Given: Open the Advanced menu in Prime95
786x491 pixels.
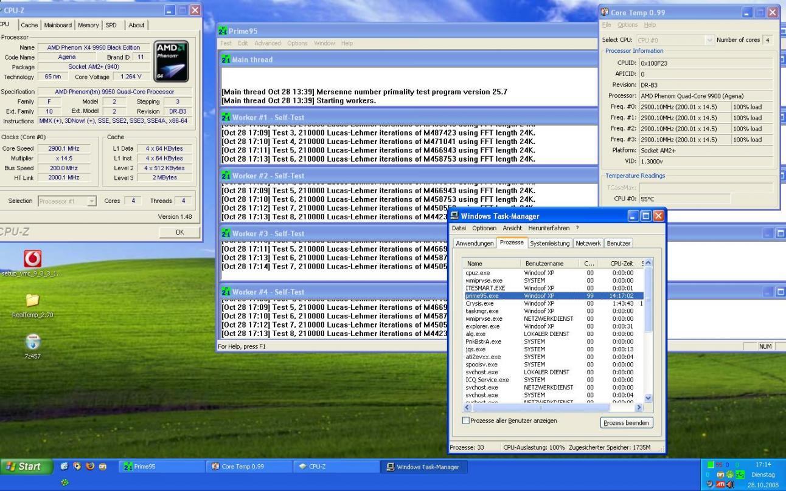Looking at the screenshot, I should (268, 43).
